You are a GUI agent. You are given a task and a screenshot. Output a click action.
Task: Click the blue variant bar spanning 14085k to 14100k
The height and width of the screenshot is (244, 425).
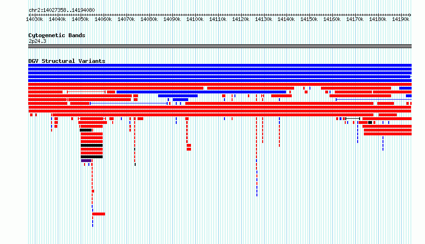pyautogui.click(x=178, y=96)
